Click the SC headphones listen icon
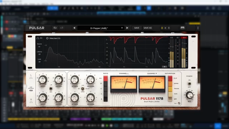The width and height of the screenshot is (229, 129). [38, 38]
